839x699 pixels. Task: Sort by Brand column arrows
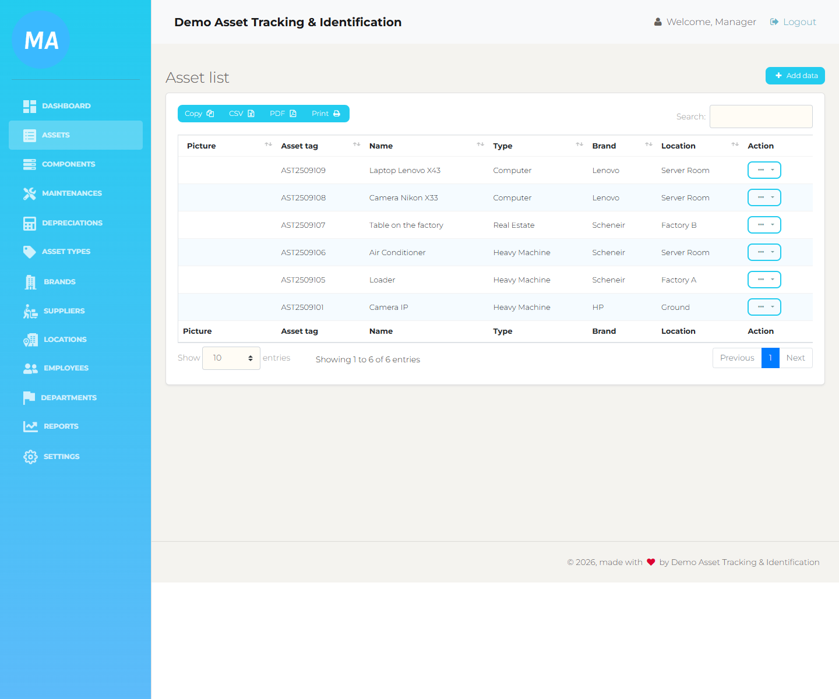648,144
